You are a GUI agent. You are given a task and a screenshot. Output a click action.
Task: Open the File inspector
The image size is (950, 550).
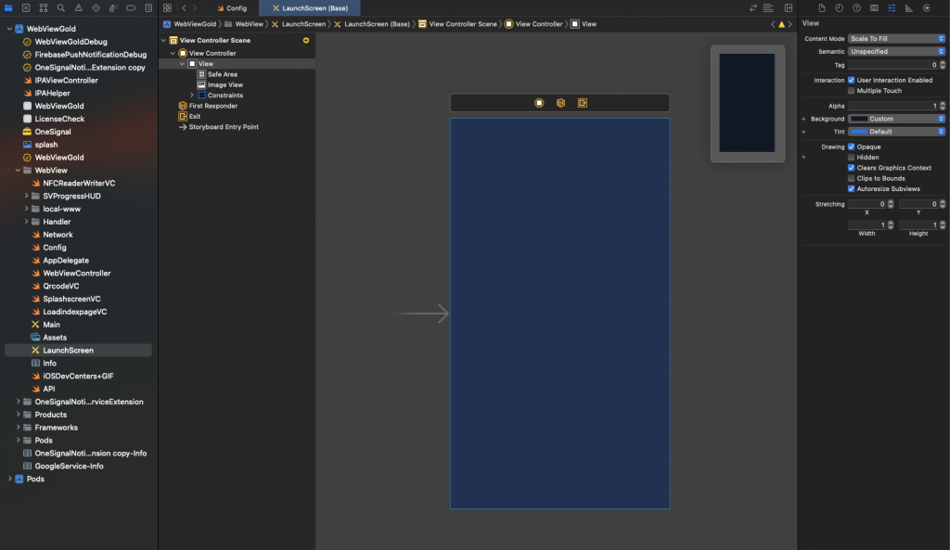click(x=822, y=8)
